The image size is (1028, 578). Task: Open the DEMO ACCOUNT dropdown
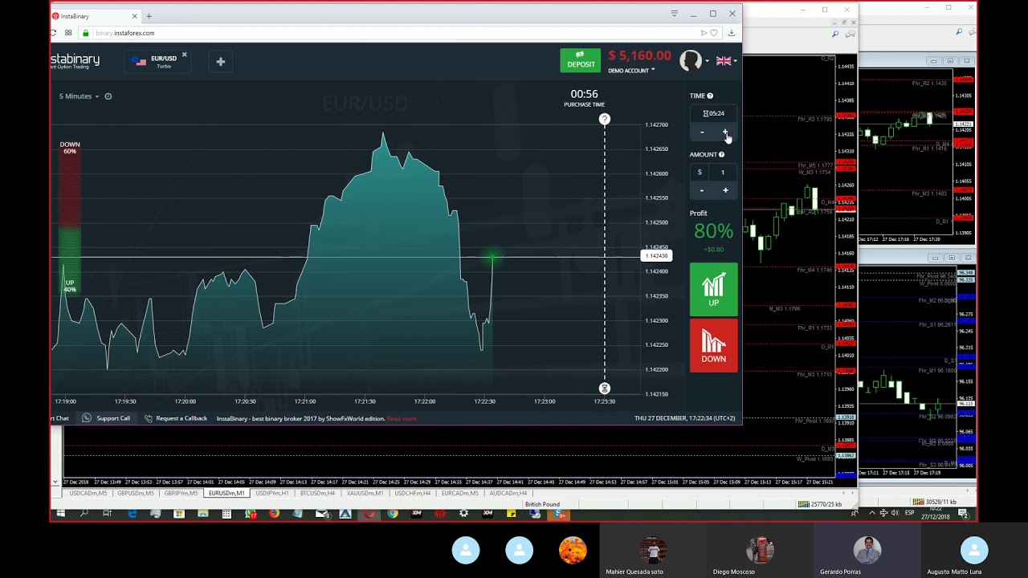(630, 71)
